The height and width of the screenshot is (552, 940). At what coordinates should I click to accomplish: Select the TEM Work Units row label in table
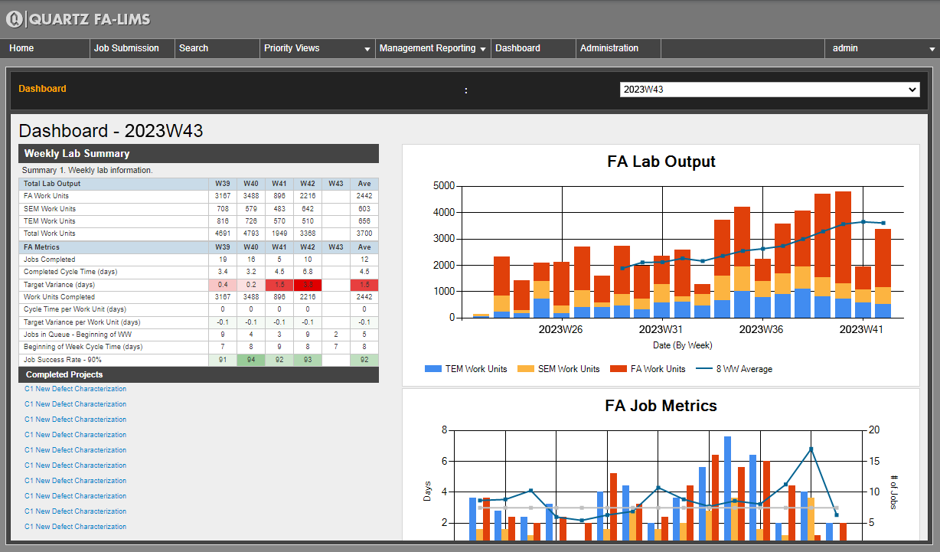tap(50, 220)
